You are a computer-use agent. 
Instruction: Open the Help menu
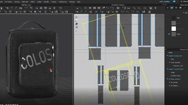(79, 2)
